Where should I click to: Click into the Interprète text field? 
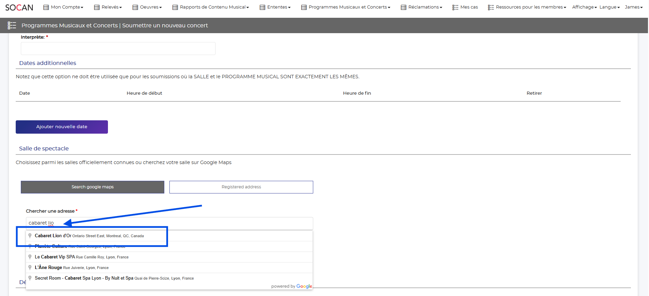(118, 49)
